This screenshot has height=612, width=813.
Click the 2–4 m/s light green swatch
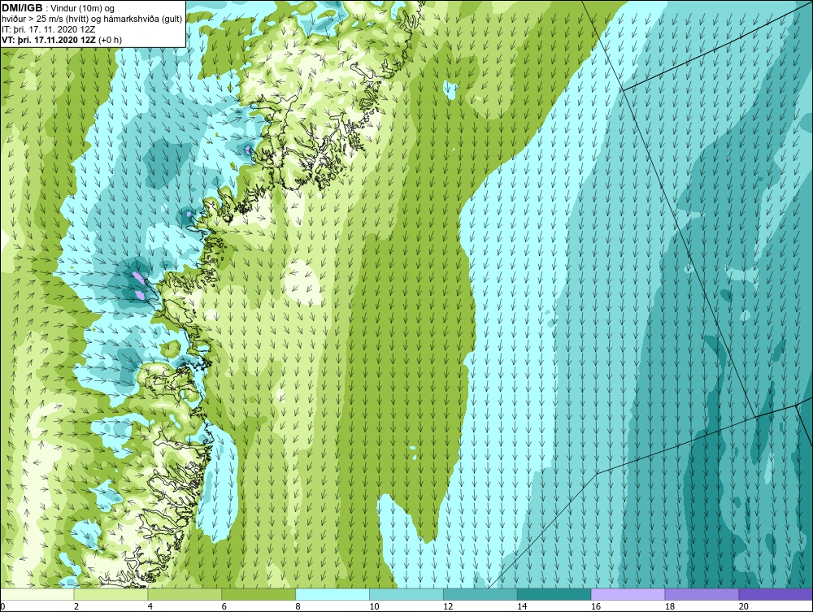tap(111, 594)
